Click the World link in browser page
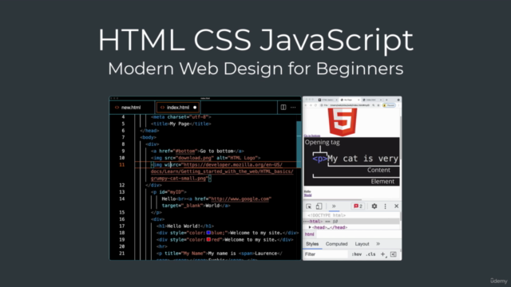This screenshot has width=511, height=287. click(307, 195)
